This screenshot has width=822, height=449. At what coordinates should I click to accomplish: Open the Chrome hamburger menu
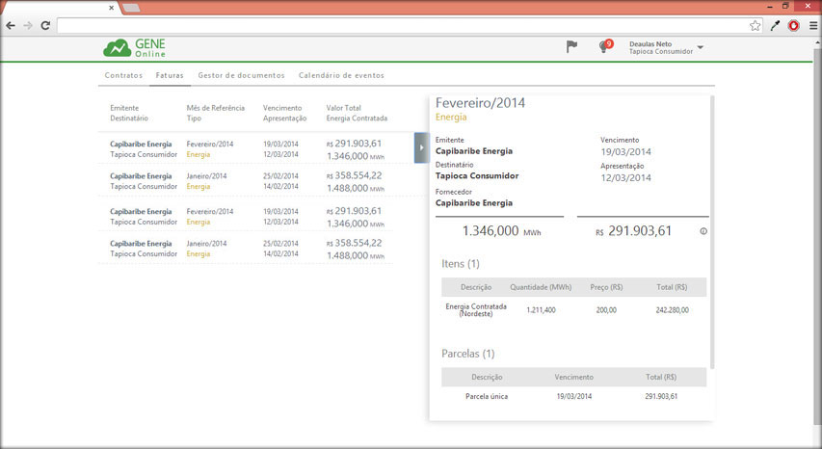click(x=813, y=25)
